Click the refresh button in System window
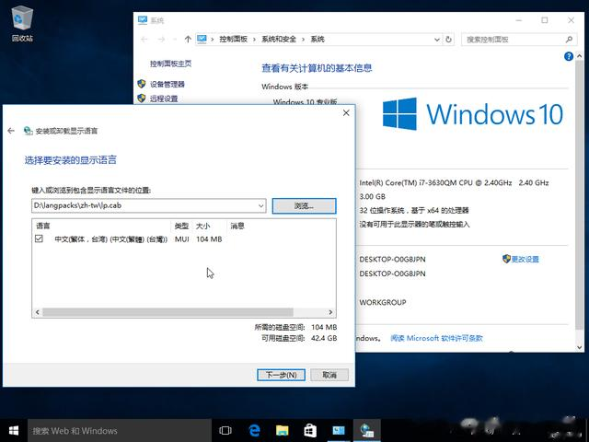589x442 pixels. (x=448, y=39)
